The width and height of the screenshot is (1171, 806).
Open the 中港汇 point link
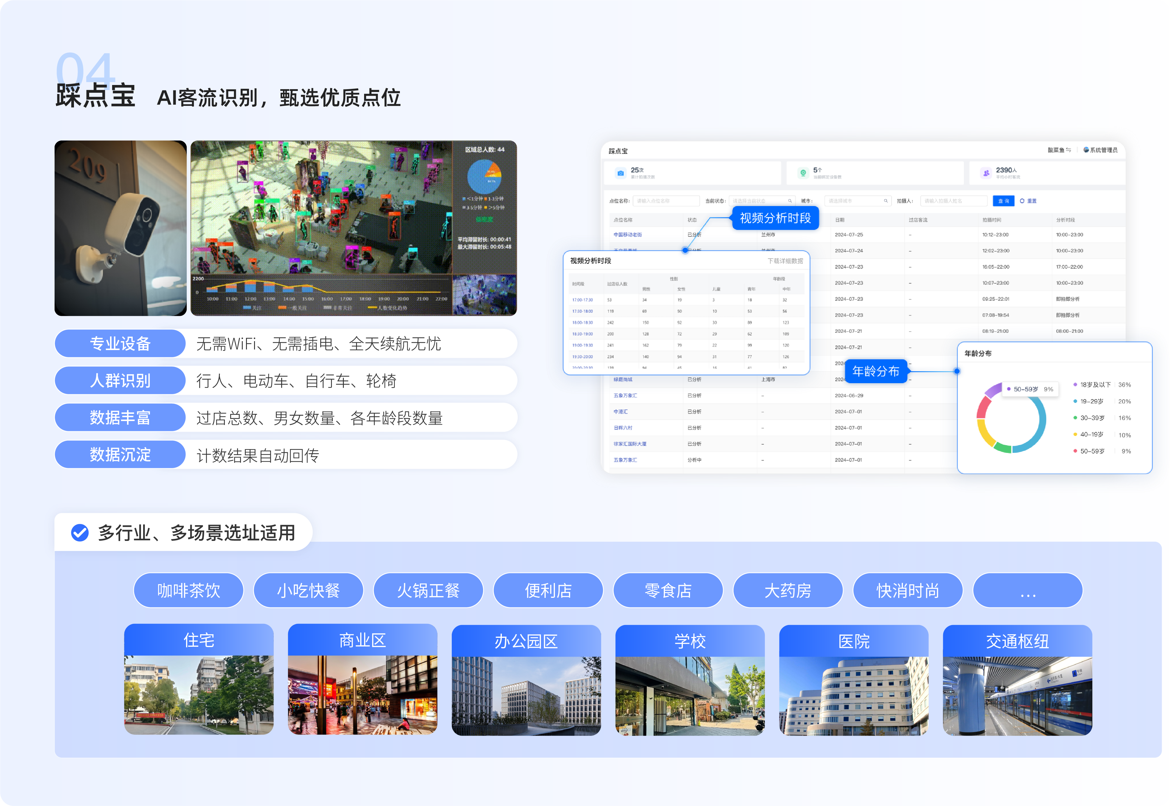pos(621,411)
